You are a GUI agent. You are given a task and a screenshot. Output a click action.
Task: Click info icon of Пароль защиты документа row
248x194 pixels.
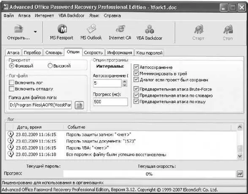(11, 141)
